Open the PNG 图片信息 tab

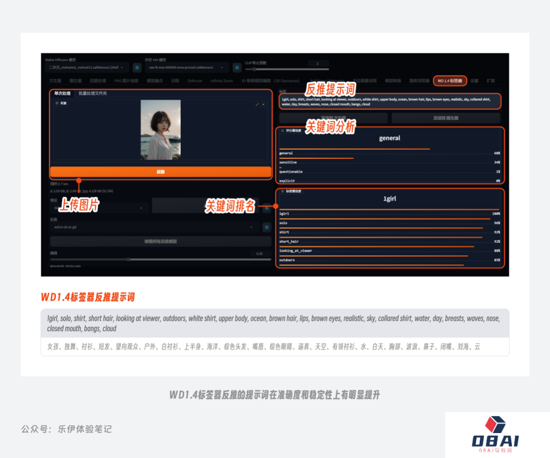pos(126,80)
